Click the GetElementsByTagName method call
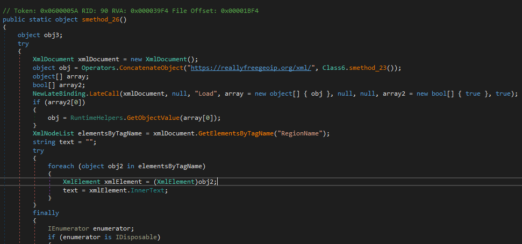The height and width of the screenshot is (244, 522). point(235,133)
